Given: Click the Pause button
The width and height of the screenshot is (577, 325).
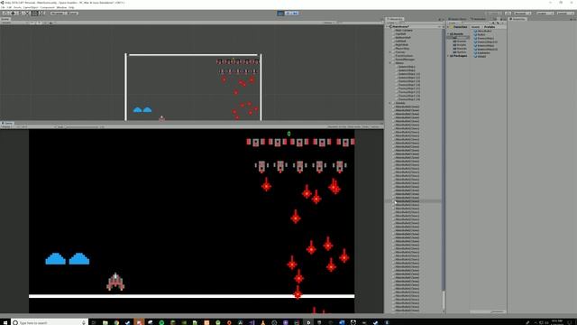Looking at the screenshot, I should click(288, 14).
